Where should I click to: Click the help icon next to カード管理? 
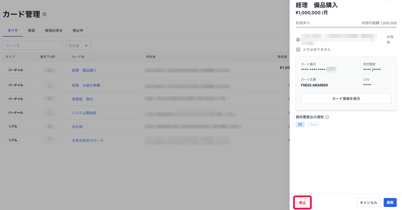[x=44, y=14]
